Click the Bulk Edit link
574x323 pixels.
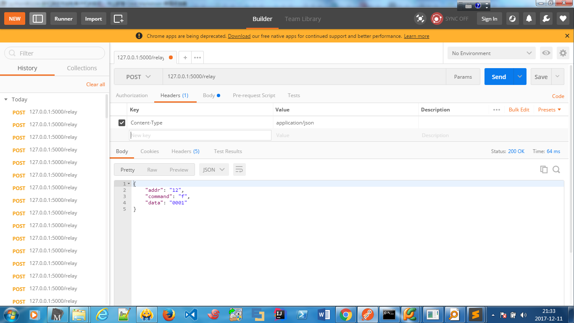coord(519,110)
